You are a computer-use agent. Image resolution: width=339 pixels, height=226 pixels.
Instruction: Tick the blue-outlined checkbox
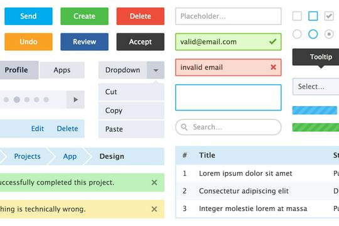[313, 16]
